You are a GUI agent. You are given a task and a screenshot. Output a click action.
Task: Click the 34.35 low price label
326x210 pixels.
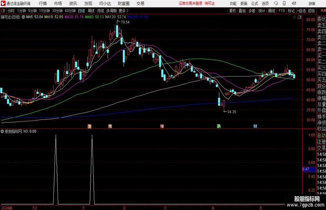(231, 112)
